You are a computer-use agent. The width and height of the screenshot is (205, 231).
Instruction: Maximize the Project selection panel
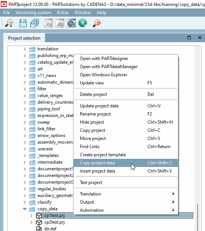tap(189, 38)
